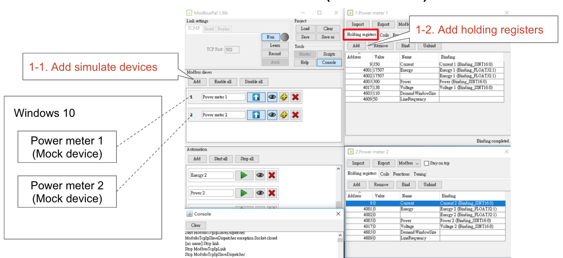Open the Serial tab in link settings
The image size is (563, 258).
coord(209,29)
